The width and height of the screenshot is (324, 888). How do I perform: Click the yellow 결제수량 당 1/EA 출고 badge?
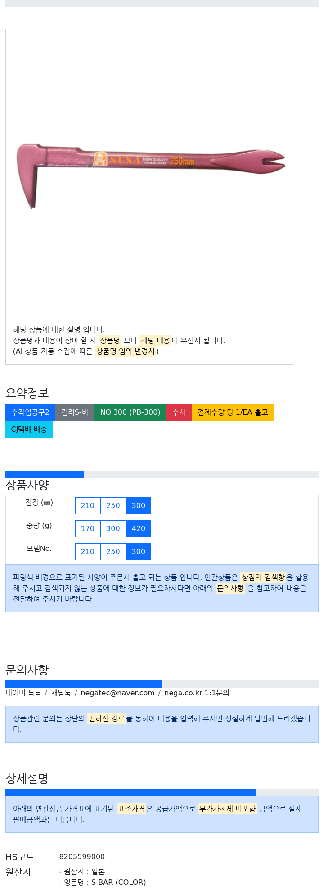click(233, 412)
